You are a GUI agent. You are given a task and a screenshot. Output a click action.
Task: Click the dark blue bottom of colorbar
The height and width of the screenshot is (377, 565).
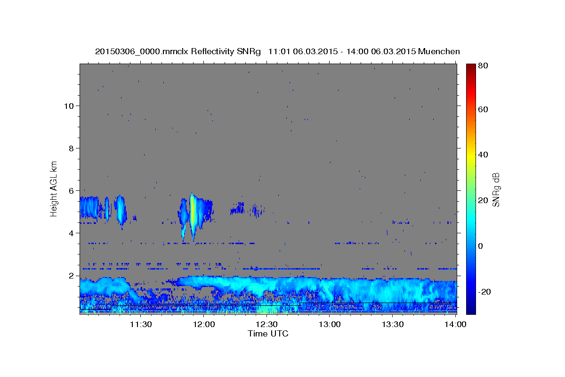471,309
